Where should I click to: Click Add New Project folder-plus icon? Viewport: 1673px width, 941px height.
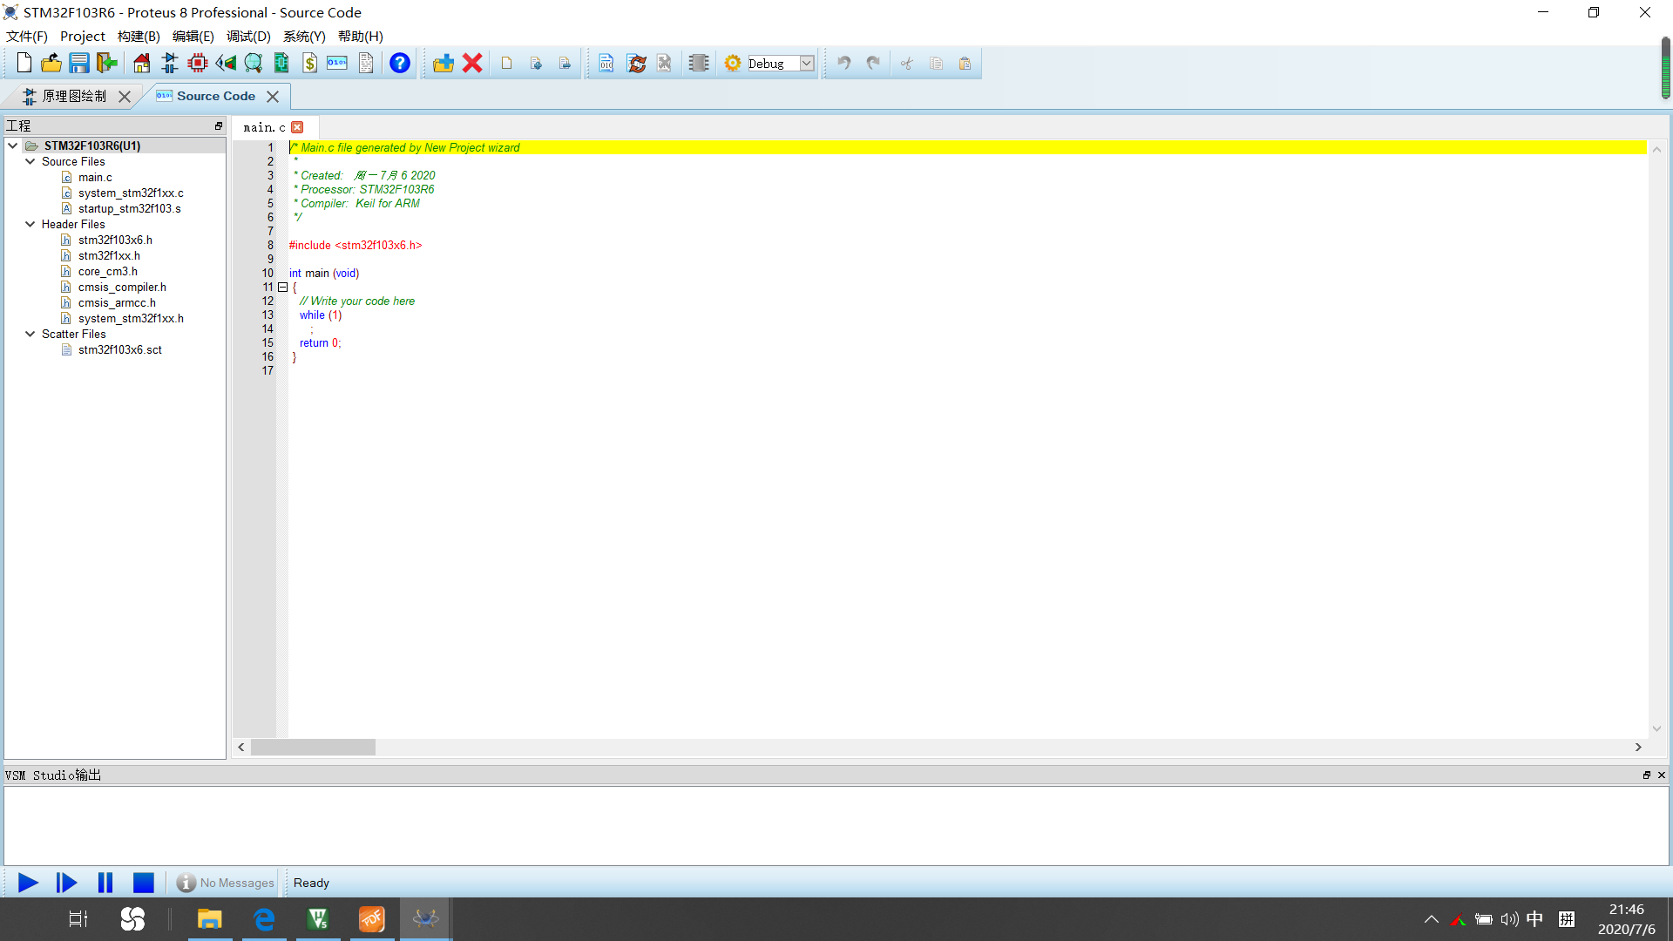click(x=444, y=63)
